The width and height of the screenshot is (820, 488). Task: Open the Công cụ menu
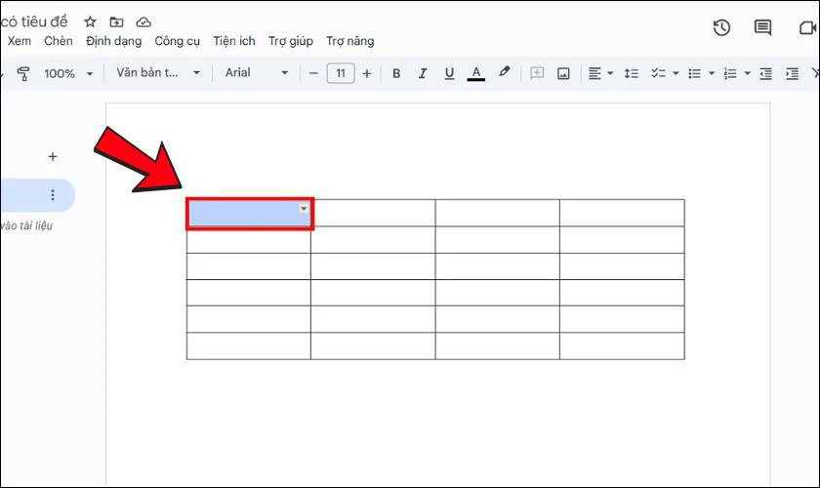click(x=178, y=41)
